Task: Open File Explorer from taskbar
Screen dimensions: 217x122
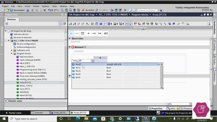Action: pos(86,119)
